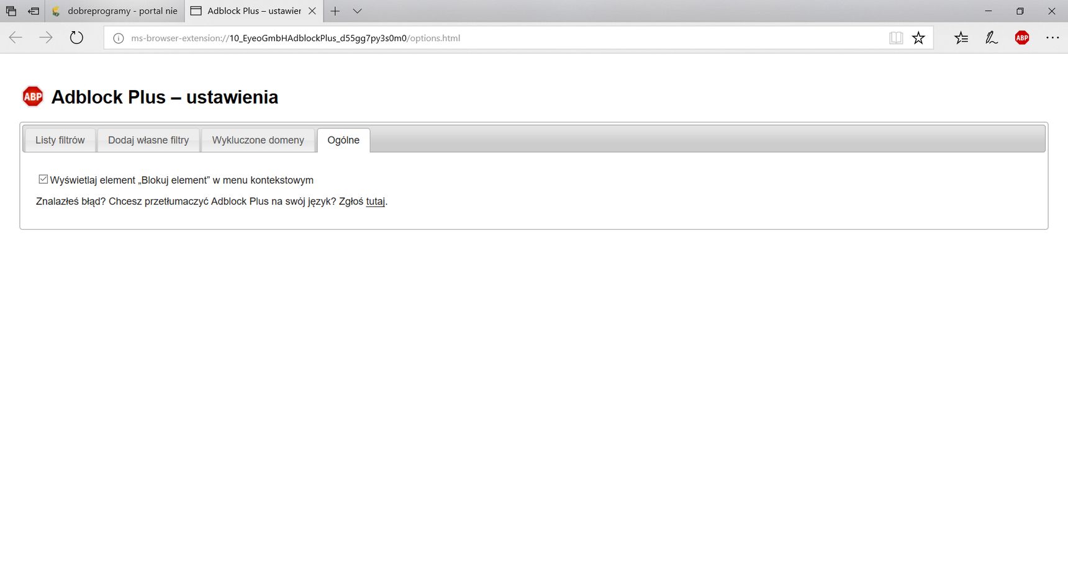Add web notes with the pen icon
Screen dimensions: 1068x573
point(992,38)
